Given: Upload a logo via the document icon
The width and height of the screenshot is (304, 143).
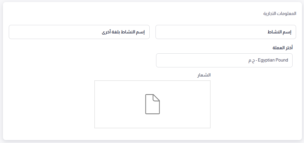Looking at the screenshot, I should point(152,104).
